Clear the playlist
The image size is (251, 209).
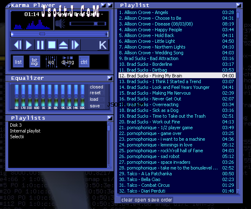(x=127, y=200)
